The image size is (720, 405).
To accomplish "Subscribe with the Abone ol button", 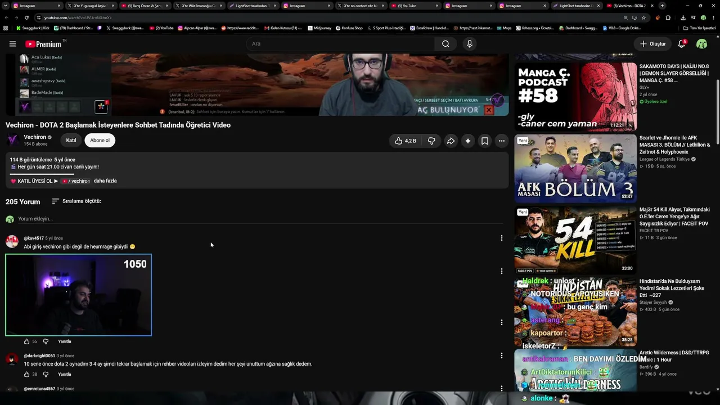I will pos(100,140).
